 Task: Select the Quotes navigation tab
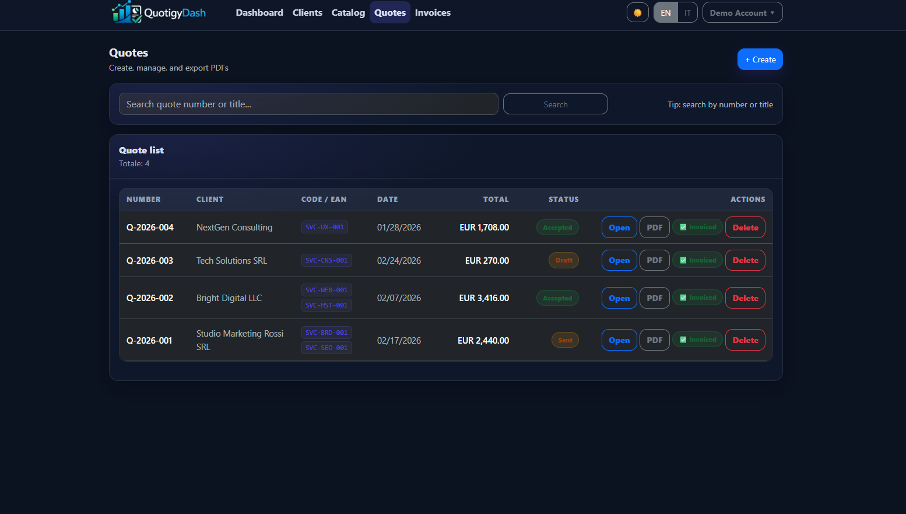coord(390,12)
